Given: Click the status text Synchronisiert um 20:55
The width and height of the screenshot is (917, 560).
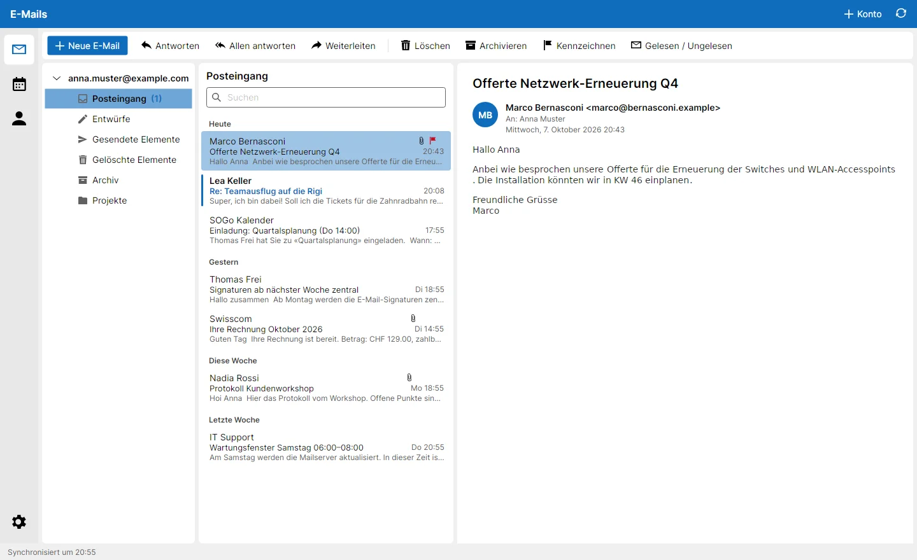Looking at the screenshot, I should pyautogui.click(x=52, y=552).
